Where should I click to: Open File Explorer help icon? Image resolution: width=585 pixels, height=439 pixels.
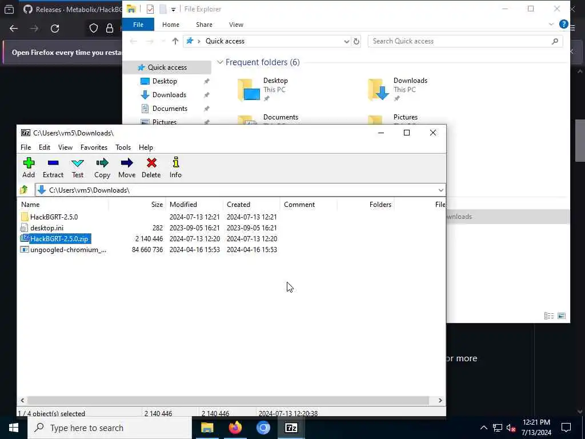563,24
